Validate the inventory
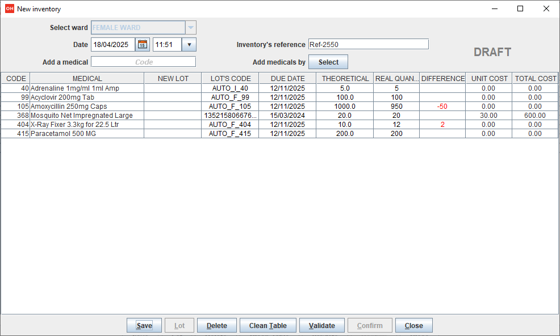This screenshot has width=560, height=336. 321,326
